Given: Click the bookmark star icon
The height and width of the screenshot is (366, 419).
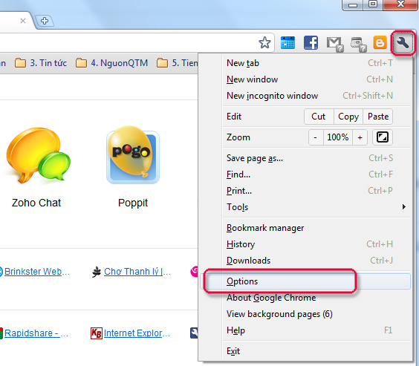Looking at the screenshot, I should pyautogui.click(x=264, y=43).
